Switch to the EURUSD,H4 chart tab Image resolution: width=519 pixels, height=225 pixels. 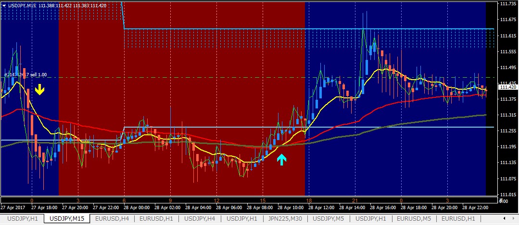112,219
